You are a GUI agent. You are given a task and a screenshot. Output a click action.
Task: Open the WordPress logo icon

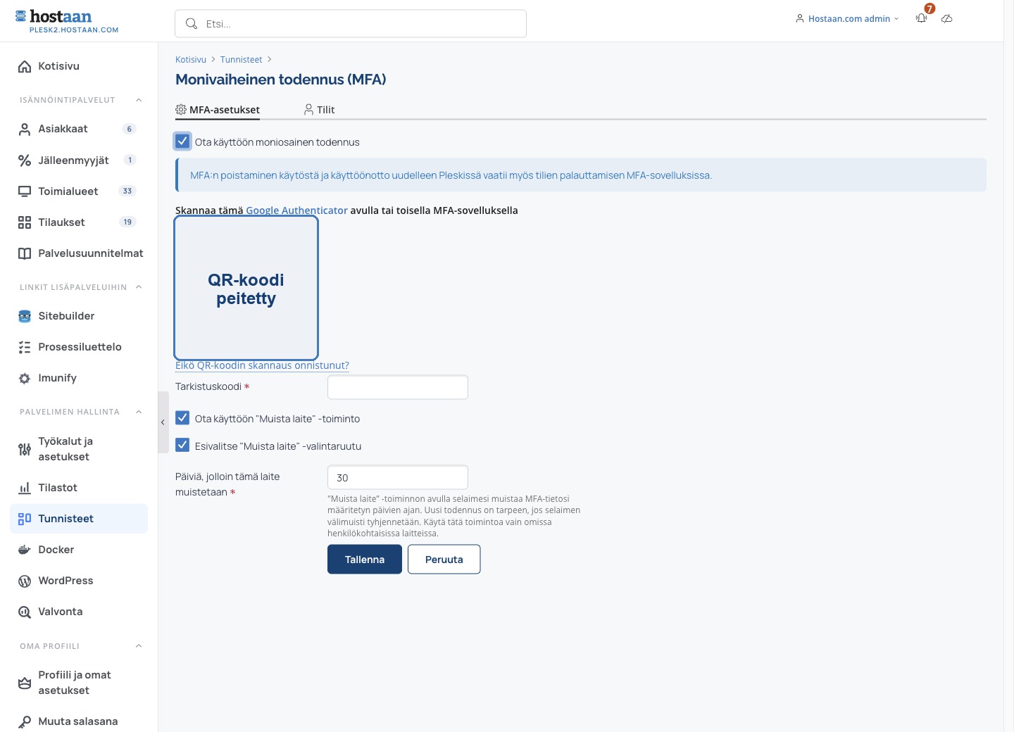coord(25,581)
